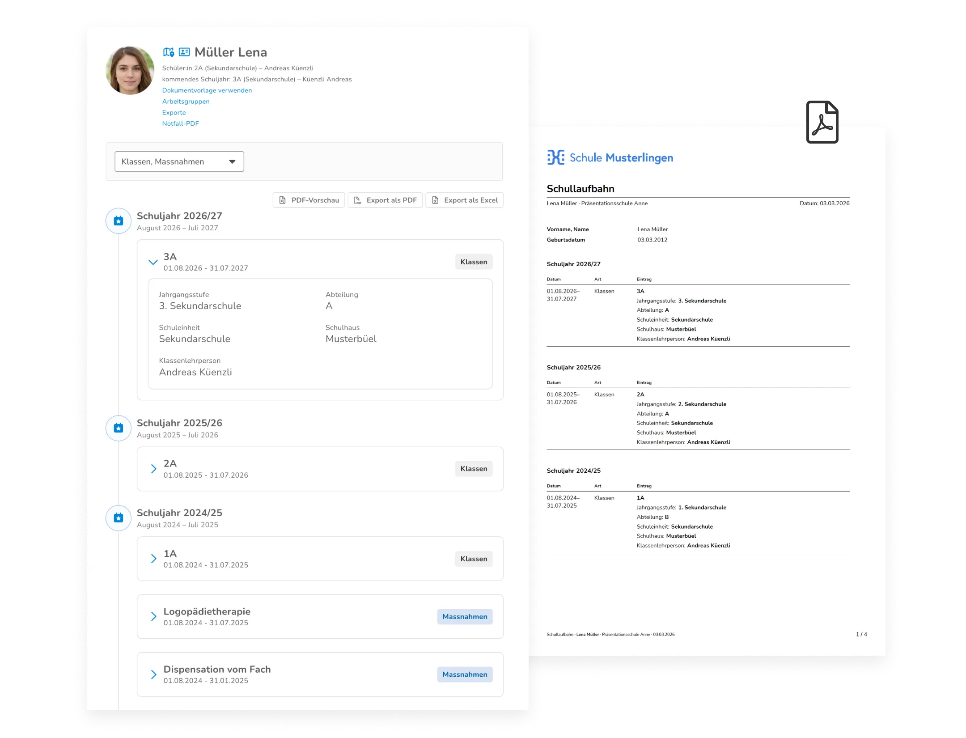The width and height of the screenshot is (966, 738).
Task: Click the Export als Excel button
Action: 464,200
